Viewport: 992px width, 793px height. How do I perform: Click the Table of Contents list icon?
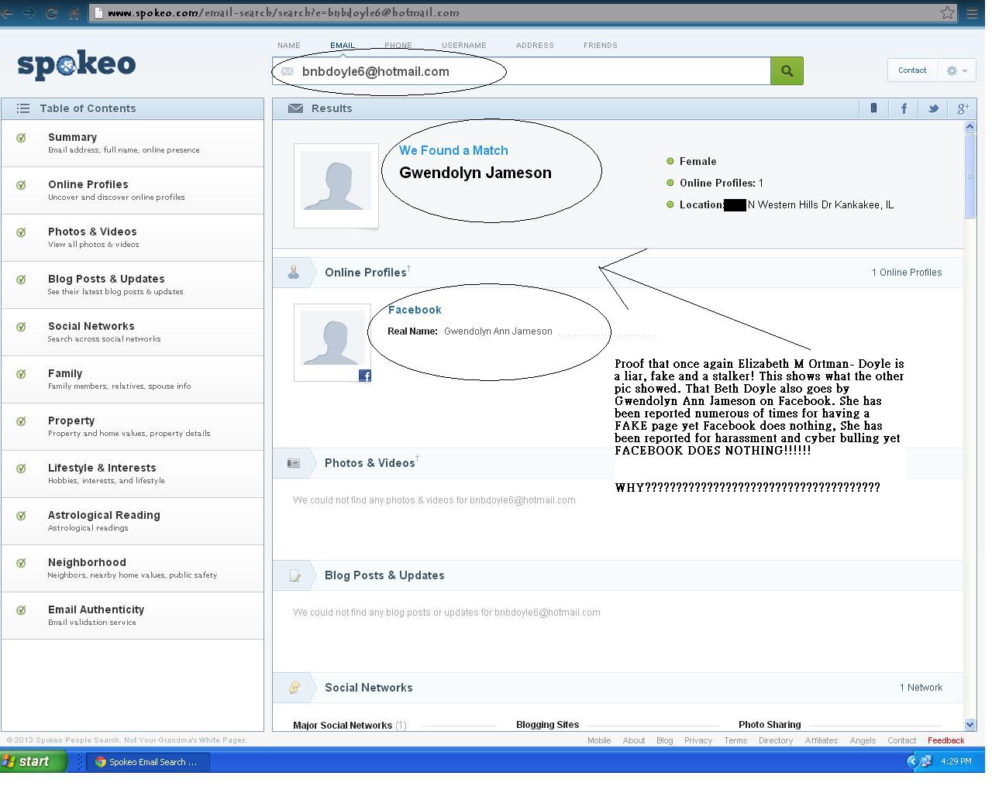click(x=23, y=108)
